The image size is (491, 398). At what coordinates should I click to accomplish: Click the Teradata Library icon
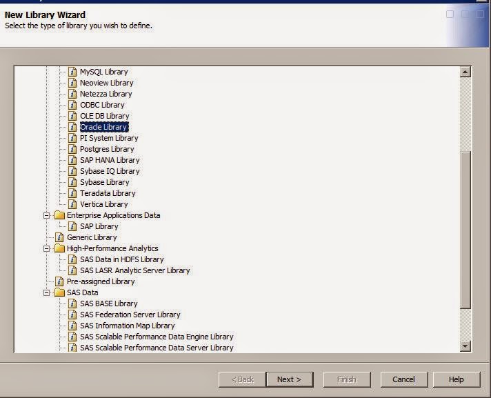point(72,193)
